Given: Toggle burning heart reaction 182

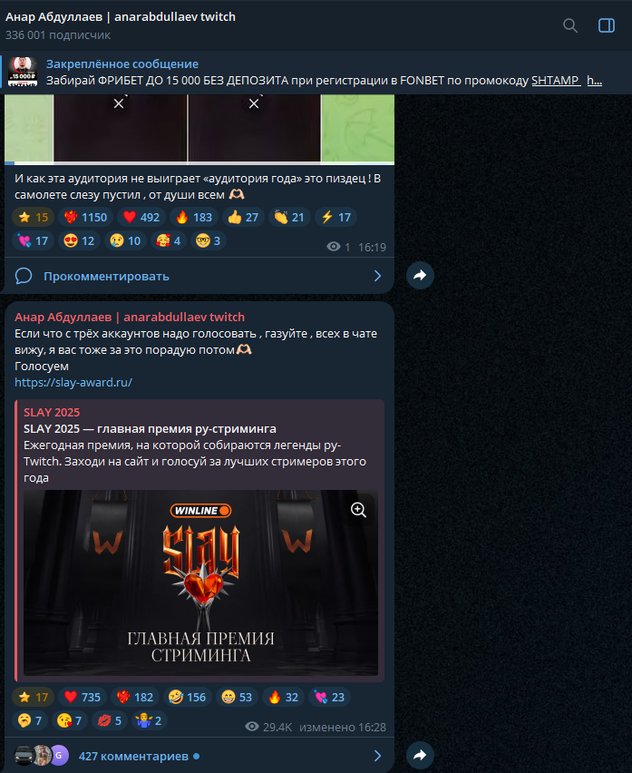Looking at the screenshot, I should 135,697.
